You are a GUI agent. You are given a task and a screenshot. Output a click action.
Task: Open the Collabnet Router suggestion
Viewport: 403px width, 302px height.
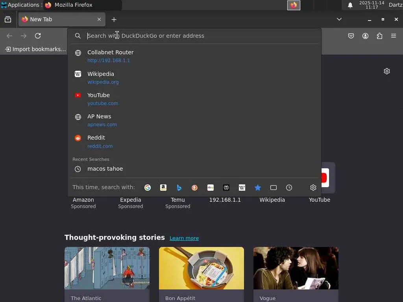(194, 56)
